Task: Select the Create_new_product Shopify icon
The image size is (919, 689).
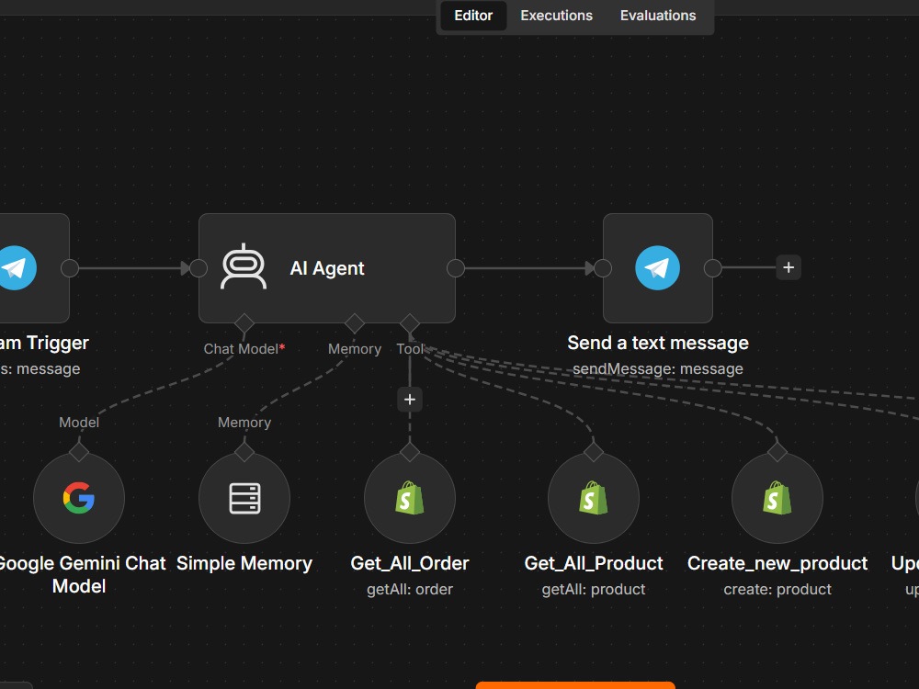Action: pyautogui.click(x=777, y=498)
